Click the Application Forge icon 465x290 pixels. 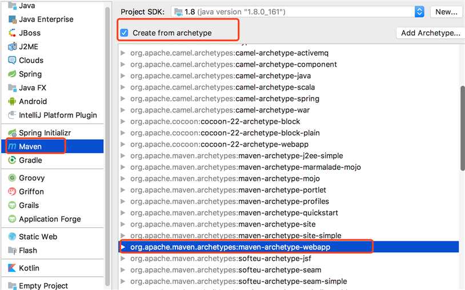point(12,219)
